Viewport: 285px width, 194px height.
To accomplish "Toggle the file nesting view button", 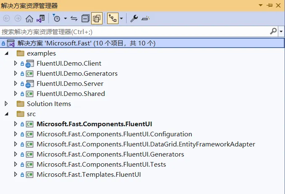I will pos(113,19).
